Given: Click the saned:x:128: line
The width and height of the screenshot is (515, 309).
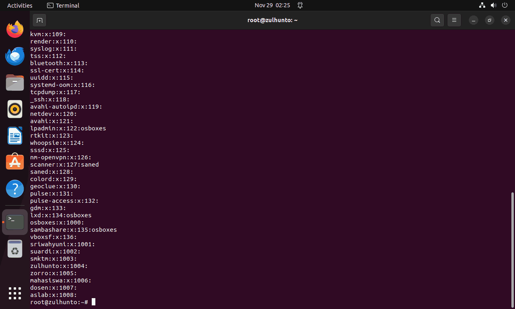Looking at the screenshot, I should [51, 172].
